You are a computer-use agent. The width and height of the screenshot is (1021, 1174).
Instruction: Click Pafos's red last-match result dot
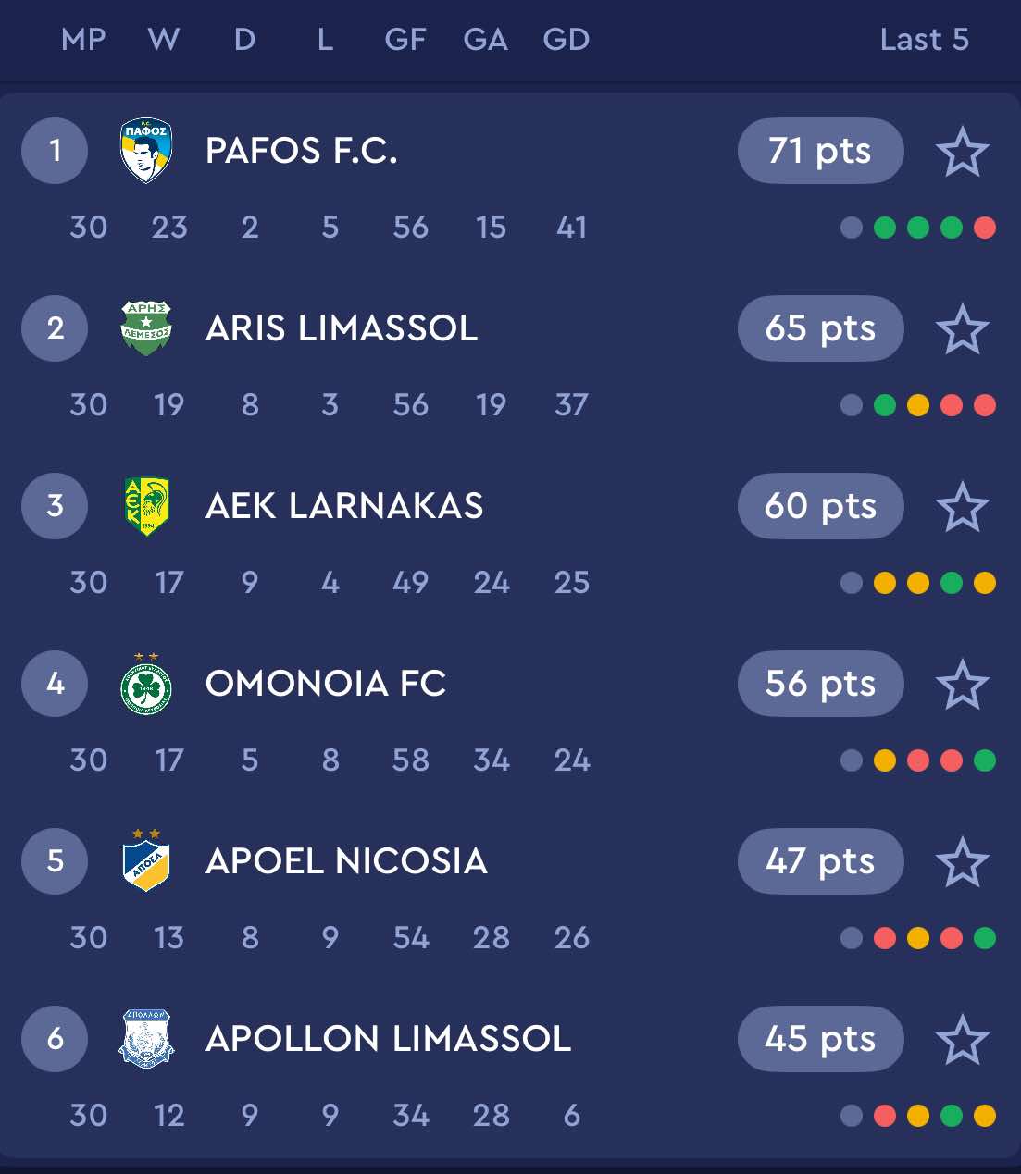click(x=985, y=228)
